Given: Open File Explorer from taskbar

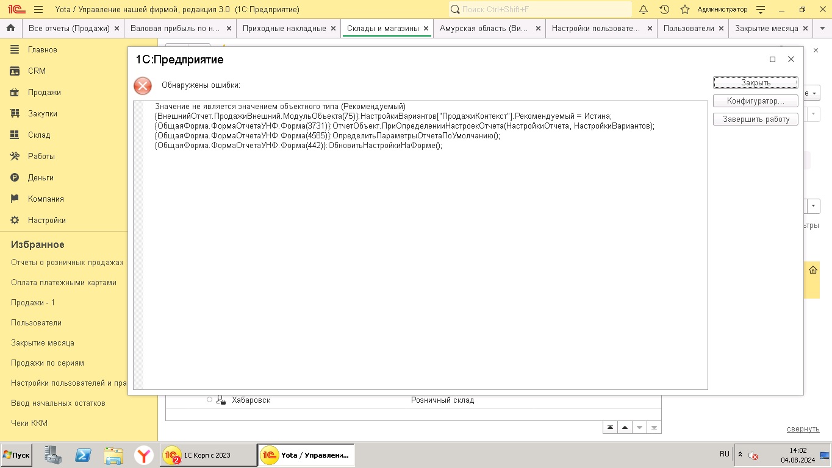Looking at the screenshot, I should point(114,455).
